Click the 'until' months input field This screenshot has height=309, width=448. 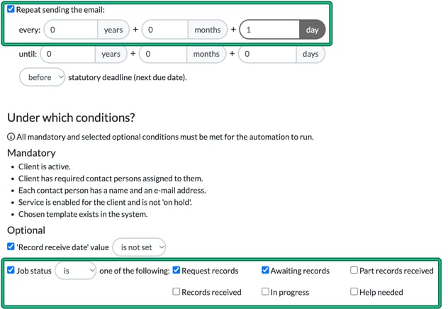(x=163, y=54)
